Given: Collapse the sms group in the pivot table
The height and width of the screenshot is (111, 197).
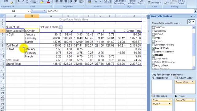Looking at the screenshot, I should click(7, 49).
